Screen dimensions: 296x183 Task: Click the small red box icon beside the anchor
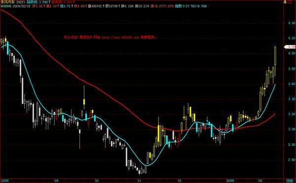pyautogui.click(x=290, y=2)
